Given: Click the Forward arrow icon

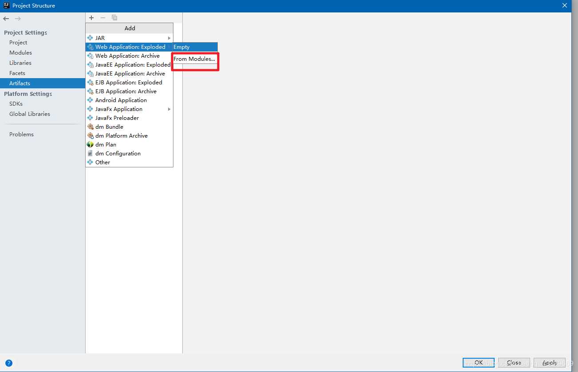Looking at the screenshot, I should click(18, 19).
